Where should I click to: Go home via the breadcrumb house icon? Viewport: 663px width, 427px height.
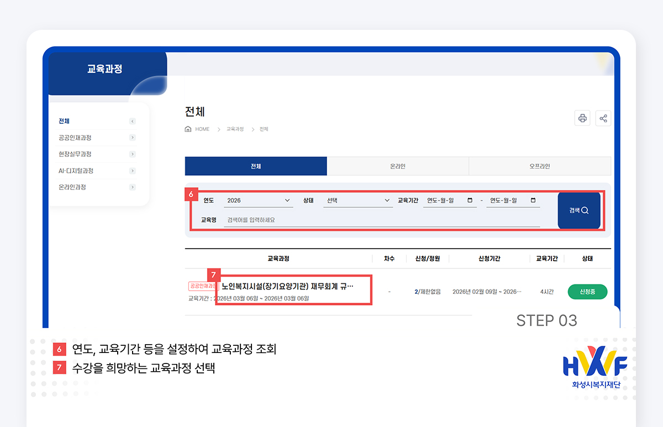click(x=188, y=129)
